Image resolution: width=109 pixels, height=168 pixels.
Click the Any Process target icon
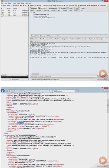[x=55, y=5]
